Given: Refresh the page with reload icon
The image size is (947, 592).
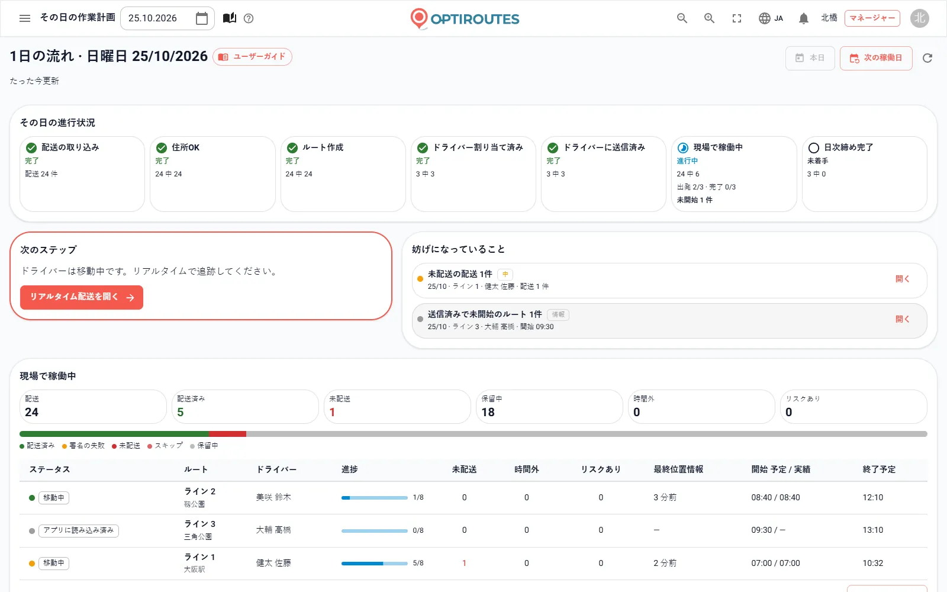Looking at the screenshot, I should [x=927, y=58].
